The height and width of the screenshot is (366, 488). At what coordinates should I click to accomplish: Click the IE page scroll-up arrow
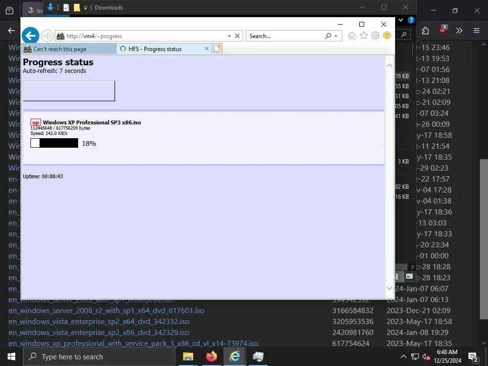coord(389,65)
